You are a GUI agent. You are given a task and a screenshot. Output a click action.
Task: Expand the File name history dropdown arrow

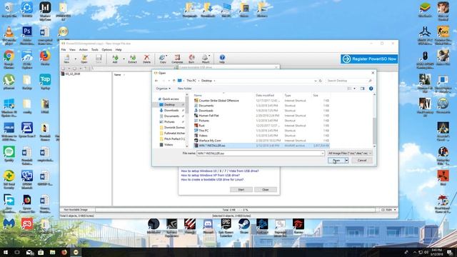tap(323, 153)
